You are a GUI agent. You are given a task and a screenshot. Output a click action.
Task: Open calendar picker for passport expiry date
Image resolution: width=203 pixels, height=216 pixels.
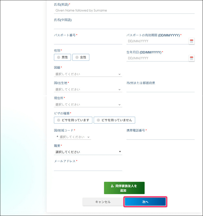[x=191, y=41]
